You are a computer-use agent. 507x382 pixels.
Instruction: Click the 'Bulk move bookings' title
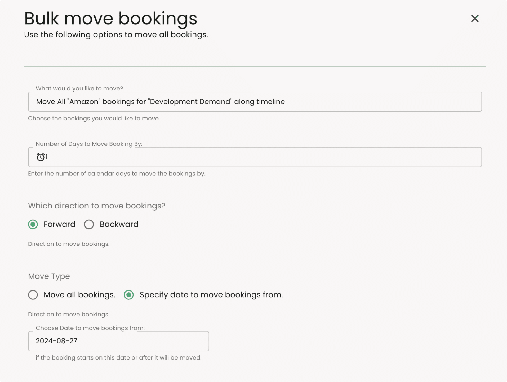[110, 19]
